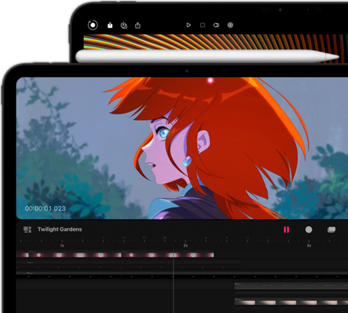Open the project browser grid icon
Screen dimensions: 348x313
coord(27,230)
